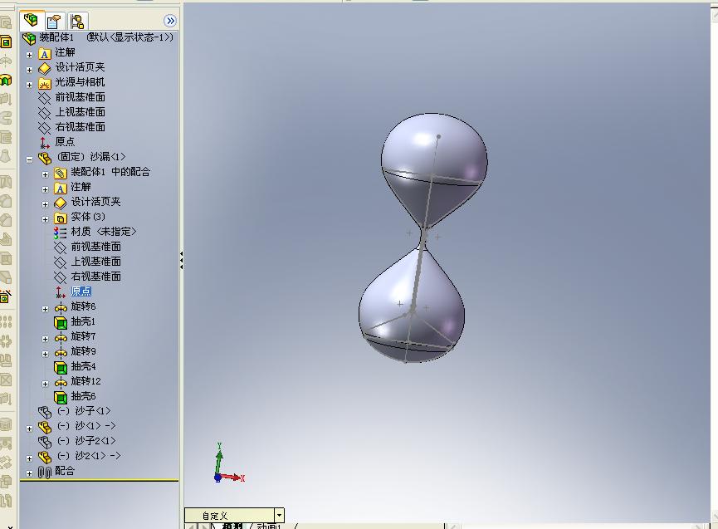This screenshot has height=529, width=718.
Task: Expand the 旋转7 feature
Action: point(45,339)
